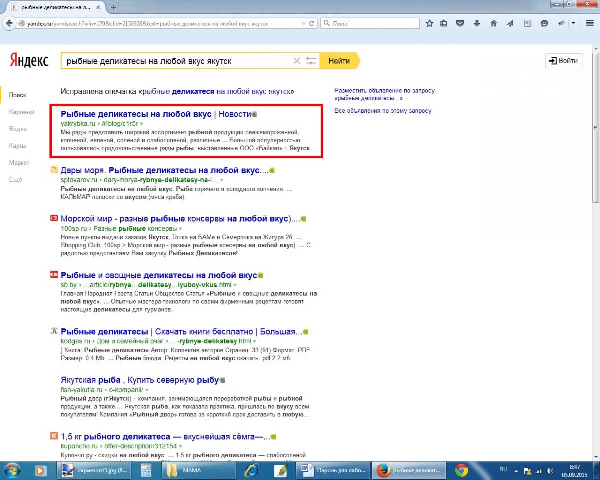Open the chat smiley icon in toolbar
The image size is (600, 480).
pyautogui.click(x=545, y=23)
